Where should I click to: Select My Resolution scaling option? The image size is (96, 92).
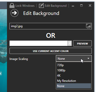pyautogui.click(x=74, y=81)
